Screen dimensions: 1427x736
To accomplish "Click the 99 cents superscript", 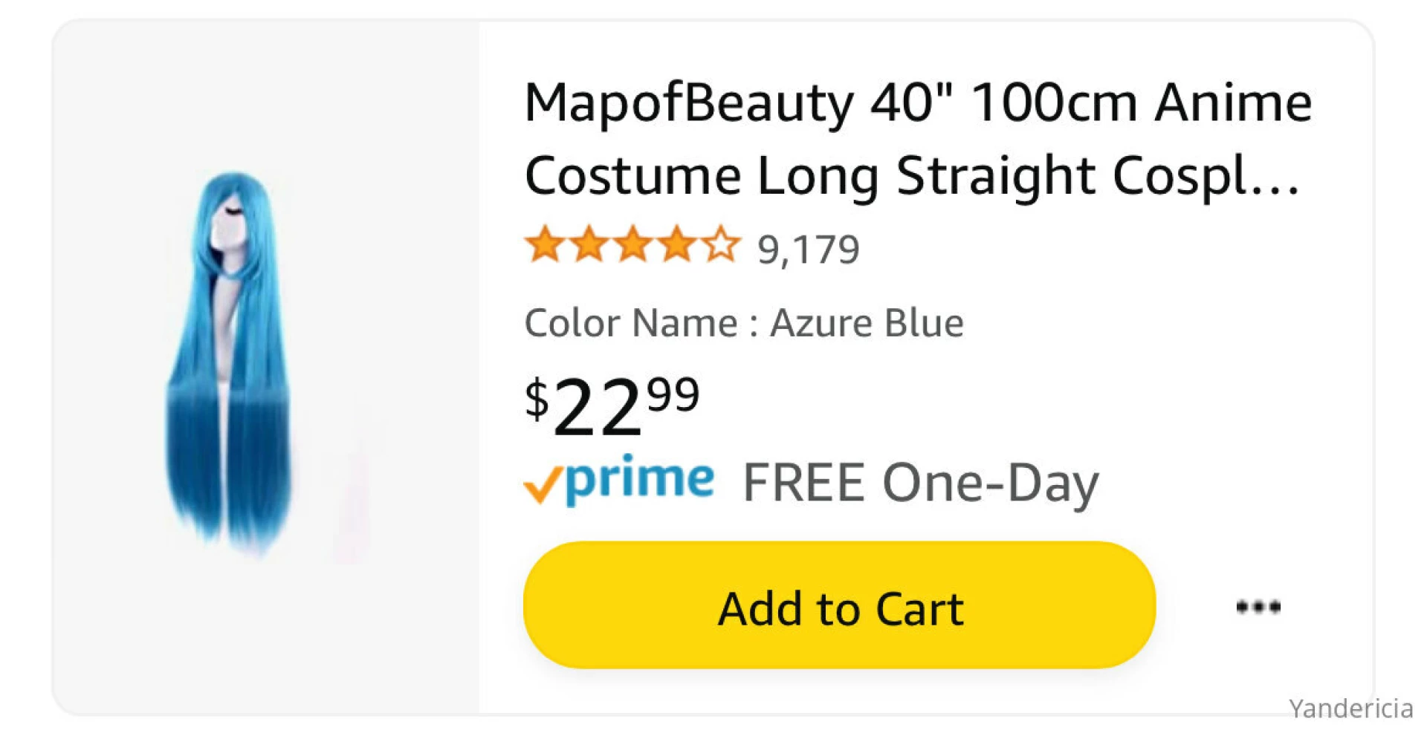I will [673, 394].
